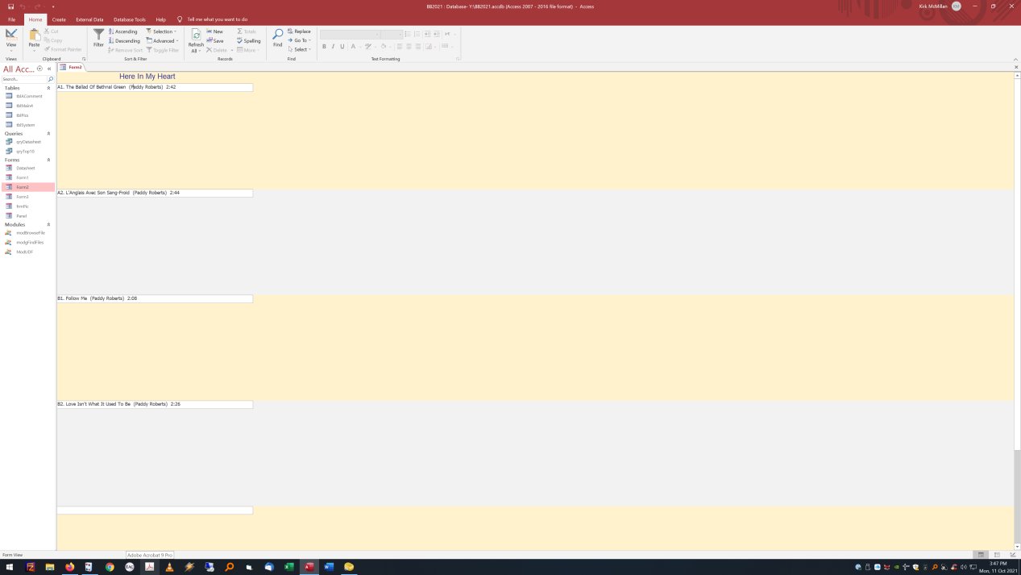Switch to Form View in status bar
Image resolution: width=1021 pixels, height=575 pixels.
click(x=981, y=555)
